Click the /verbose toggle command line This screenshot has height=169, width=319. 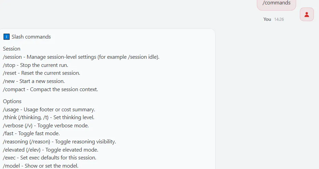pyautogui.click(x=46, y=125)
